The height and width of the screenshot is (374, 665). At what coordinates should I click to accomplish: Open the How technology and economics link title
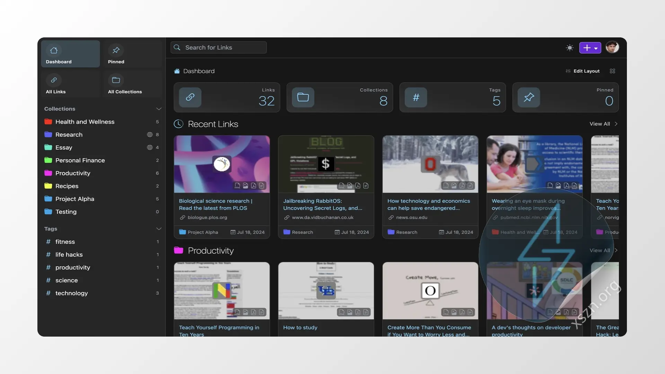(428, 204)
